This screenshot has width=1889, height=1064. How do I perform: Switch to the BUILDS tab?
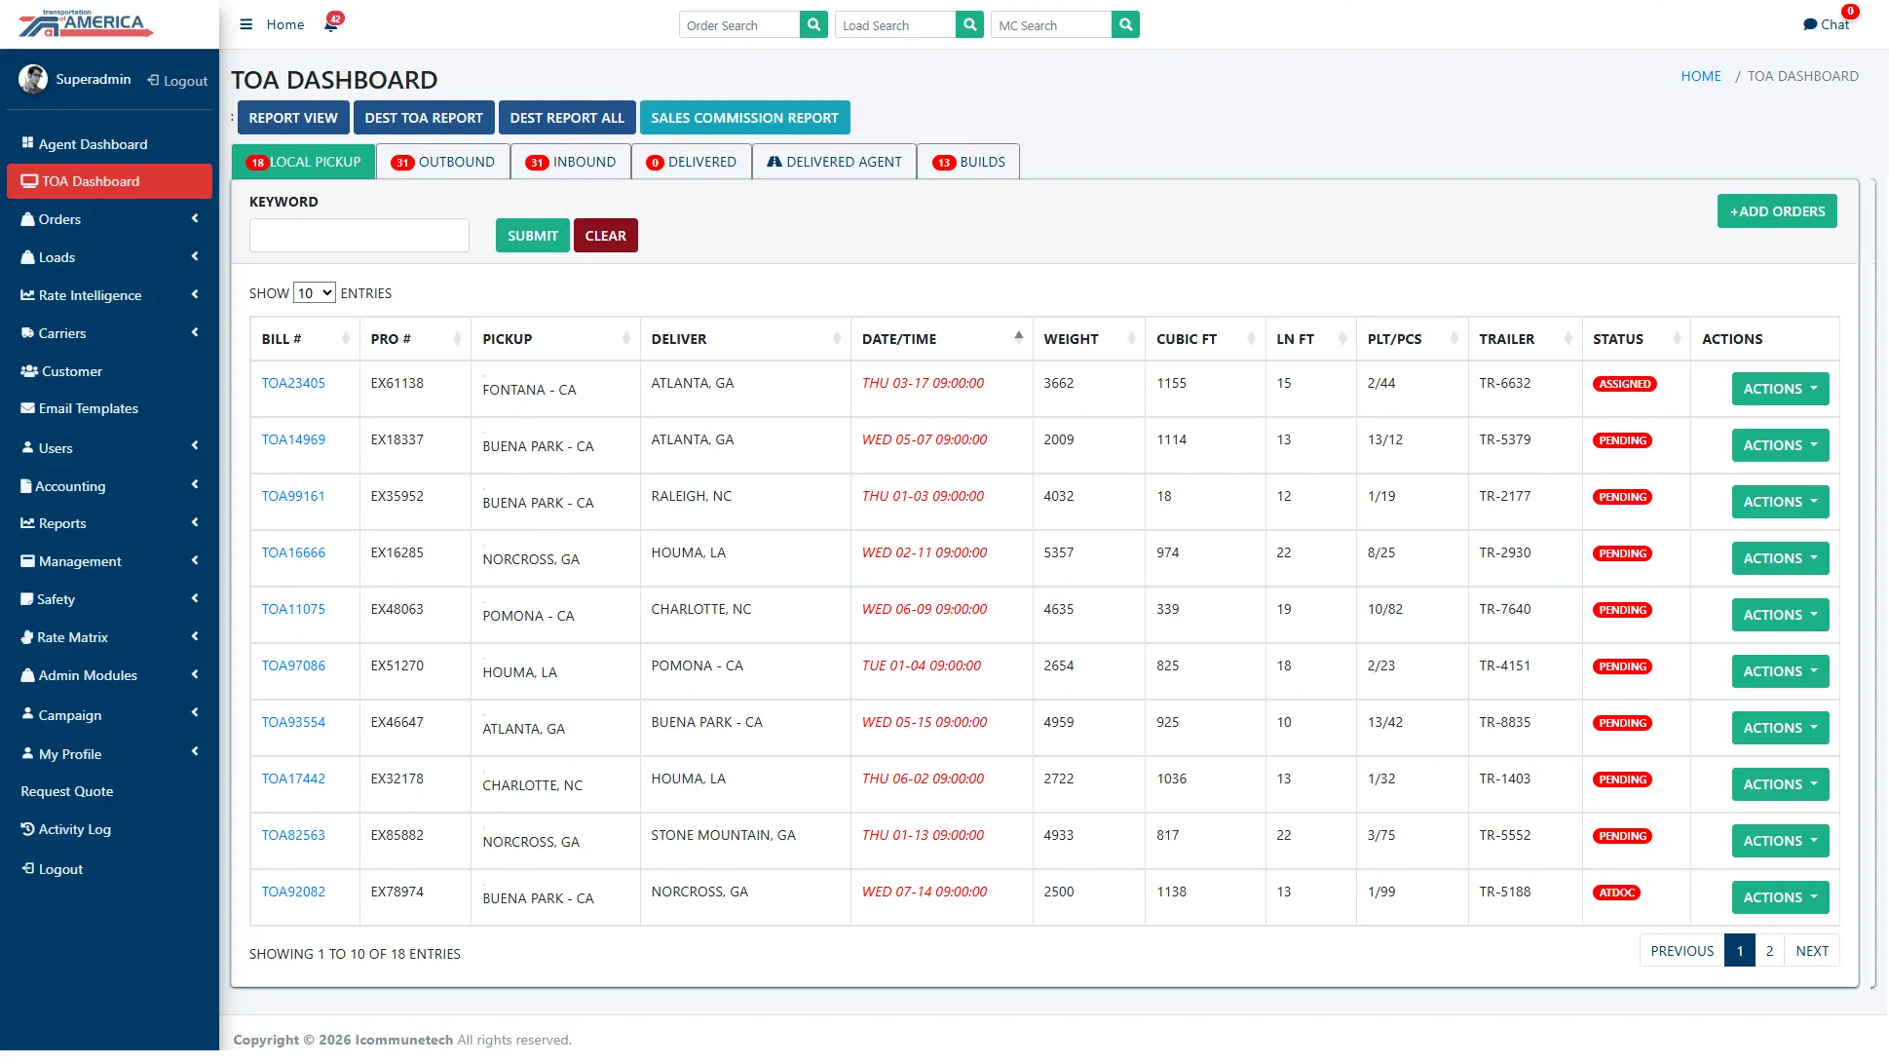[968, 162]
